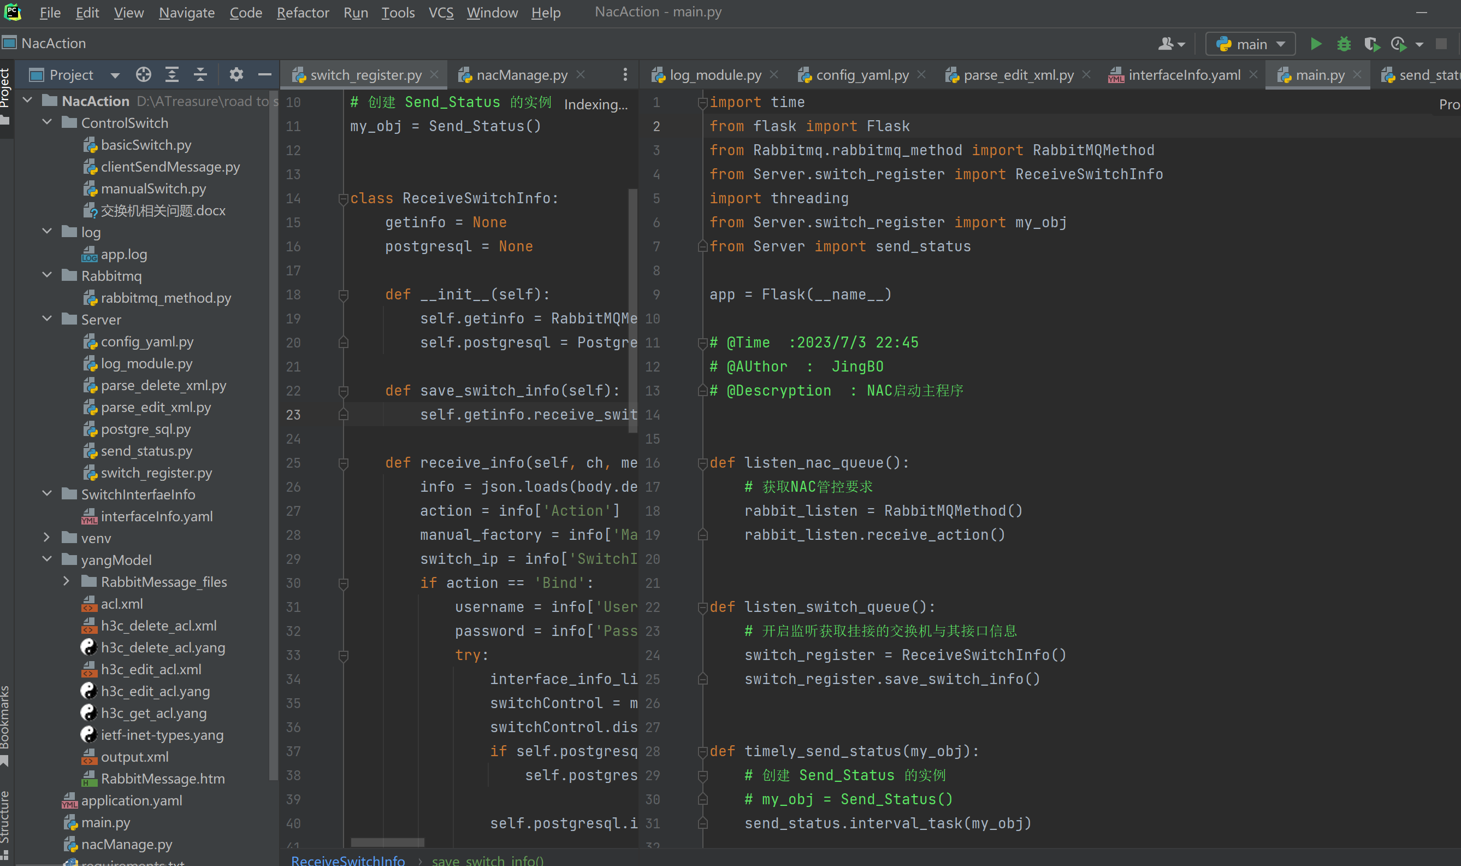The image size is (1461, 866).
Task: Click NacAction in navigation bar
Action: (x=54, y=43)
